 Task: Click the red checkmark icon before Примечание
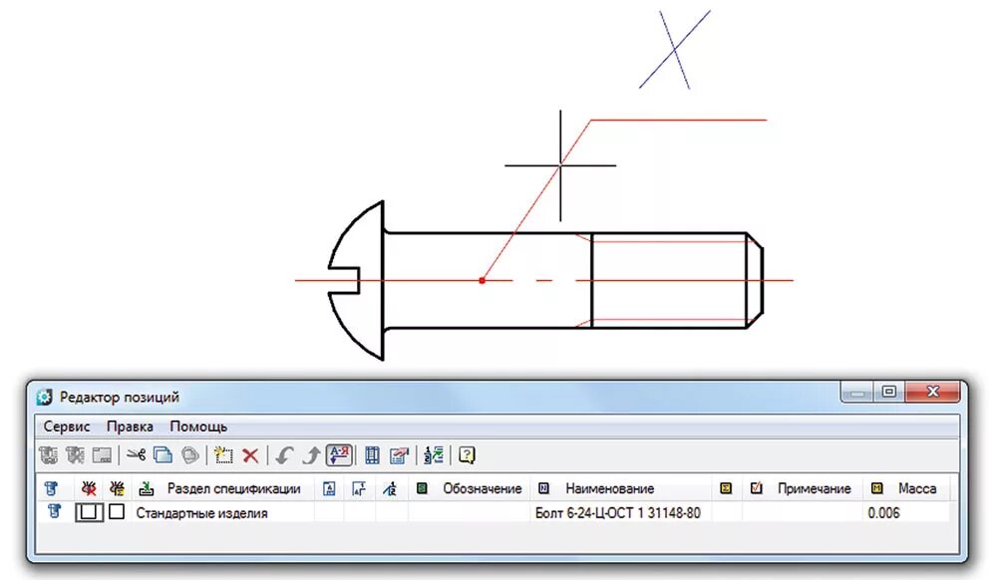point(756,488)
